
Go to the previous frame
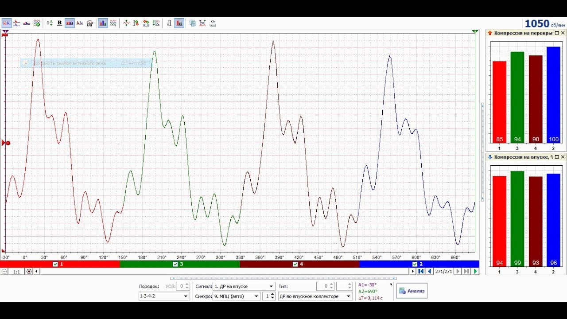coord(429,272)
